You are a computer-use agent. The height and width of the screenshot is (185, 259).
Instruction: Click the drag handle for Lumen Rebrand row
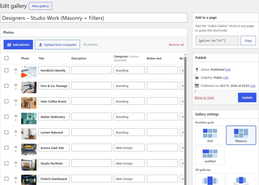pos(16,131)
